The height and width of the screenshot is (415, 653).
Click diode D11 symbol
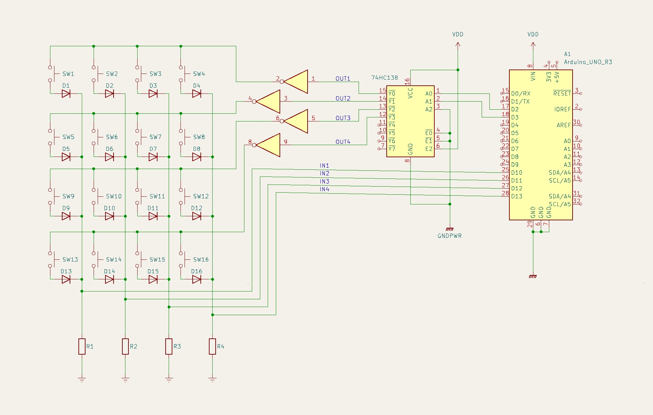(x=153, y=216)
